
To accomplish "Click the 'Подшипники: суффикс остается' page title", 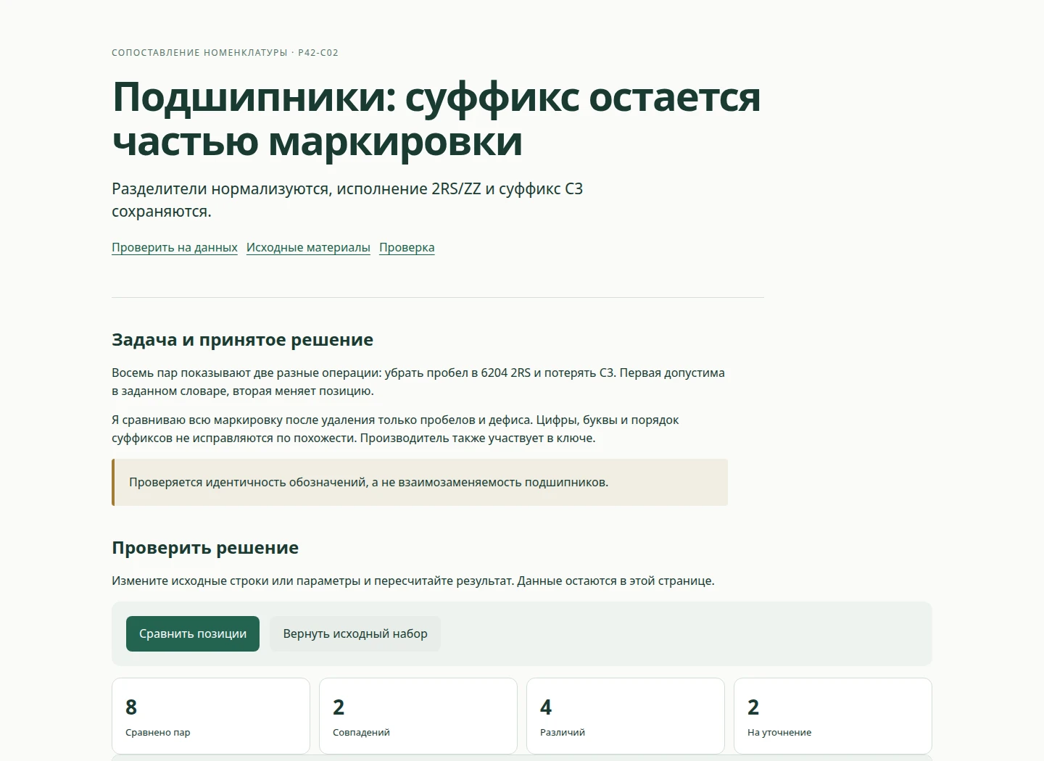I will point(436,119).
